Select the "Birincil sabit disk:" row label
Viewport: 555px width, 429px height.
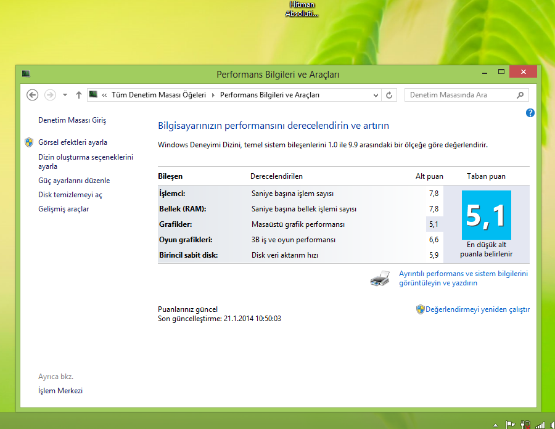[188, 255]
